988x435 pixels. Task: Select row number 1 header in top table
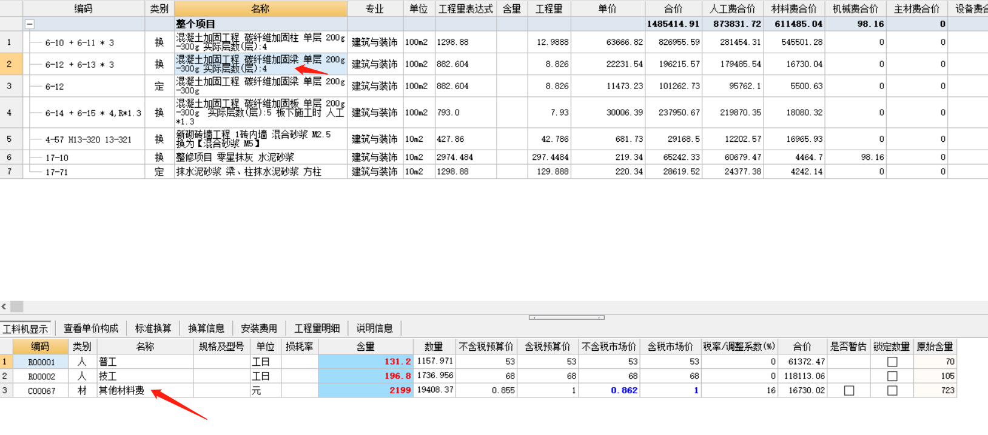11,42
